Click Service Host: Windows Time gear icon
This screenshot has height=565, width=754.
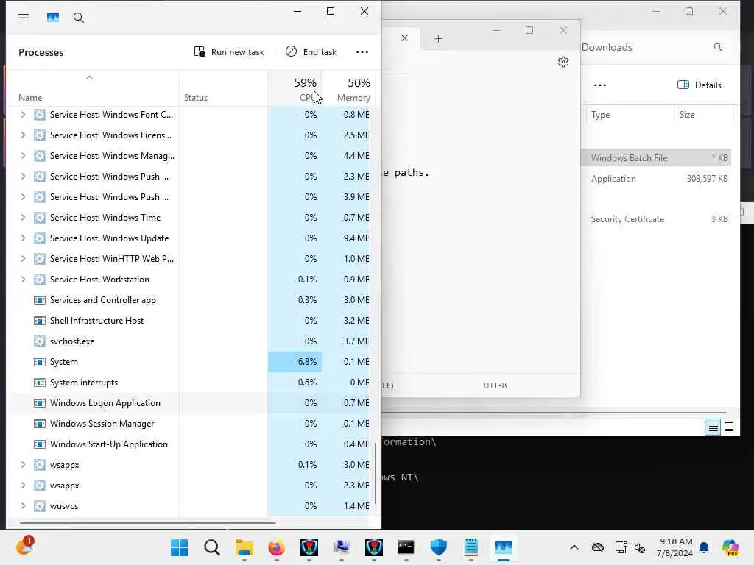click(40, 218)
